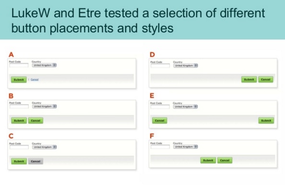Open Country dropdown in form D
The height and width of the screenshot is (186, 285).
tap(186, 66)
